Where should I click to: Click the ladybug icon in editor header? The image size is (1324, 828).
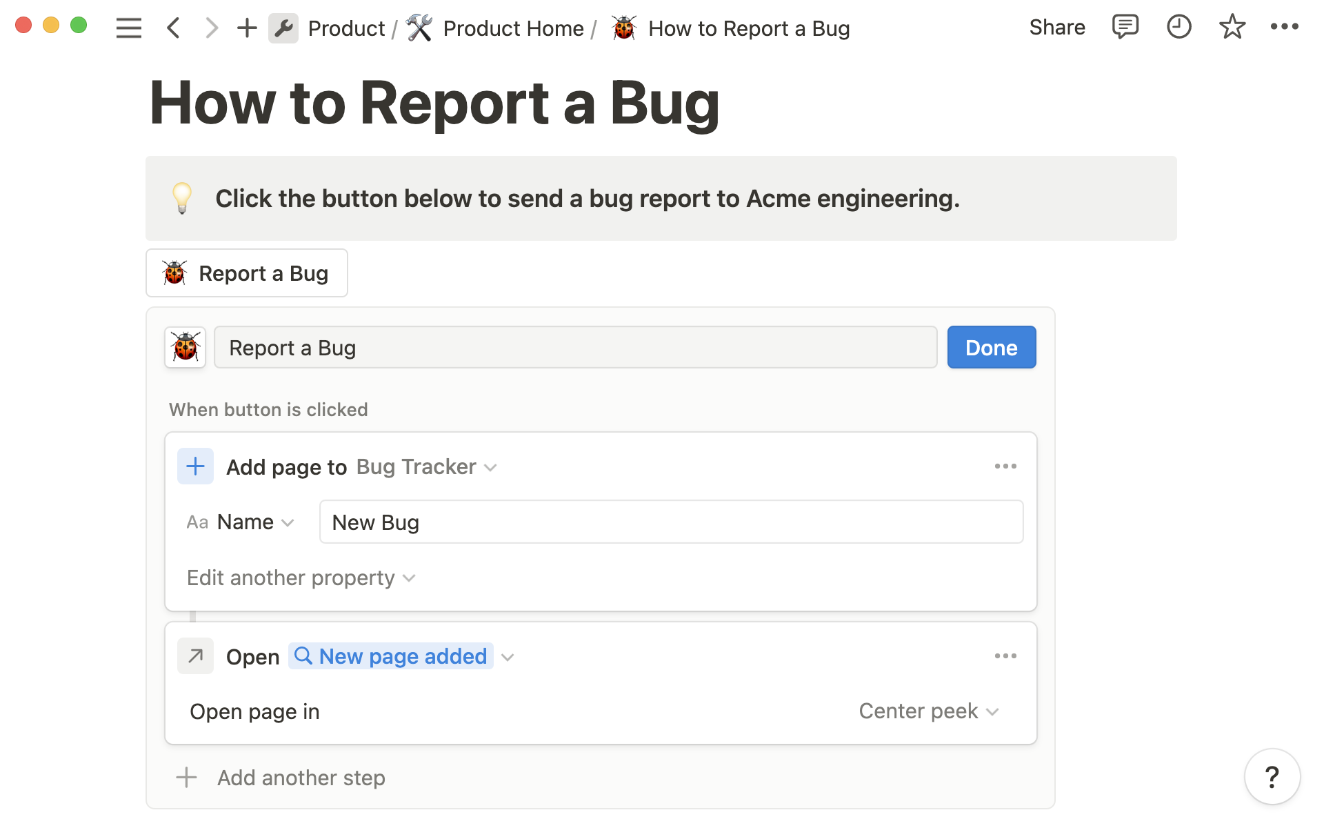tap(185, 346)
